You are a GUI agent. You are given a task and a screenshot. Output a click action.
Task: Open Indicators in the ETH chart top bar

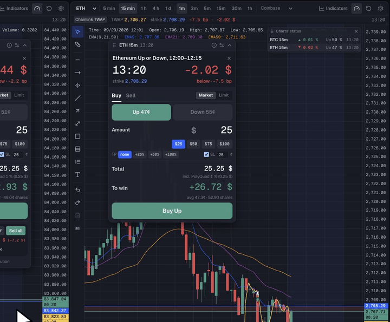(x=333, y=9)
